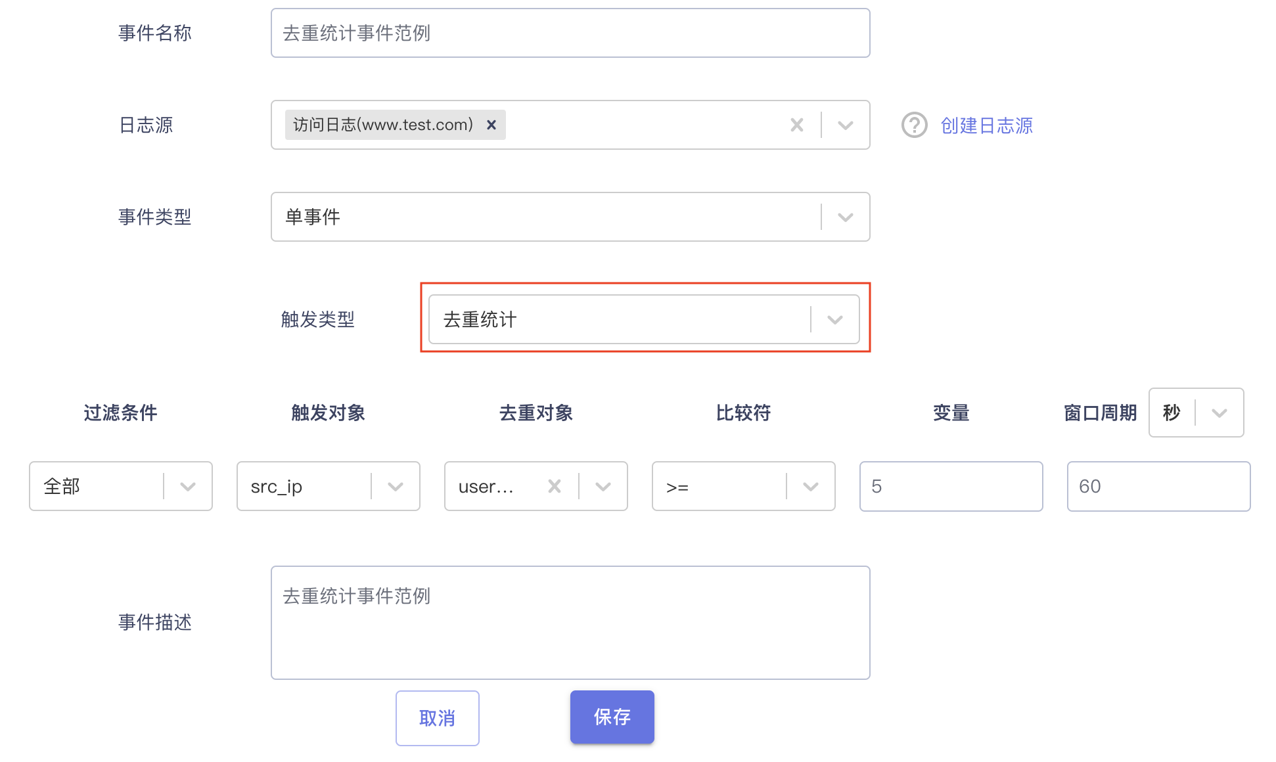Open the 比较符 >= dropdown
Viewport: 1276px width, 762px height.
coord(744,486)
